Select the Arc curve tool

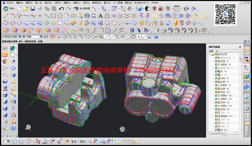click(x=13, y=16)
